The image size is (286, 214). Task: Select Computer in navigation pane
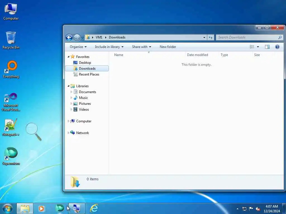84,121
